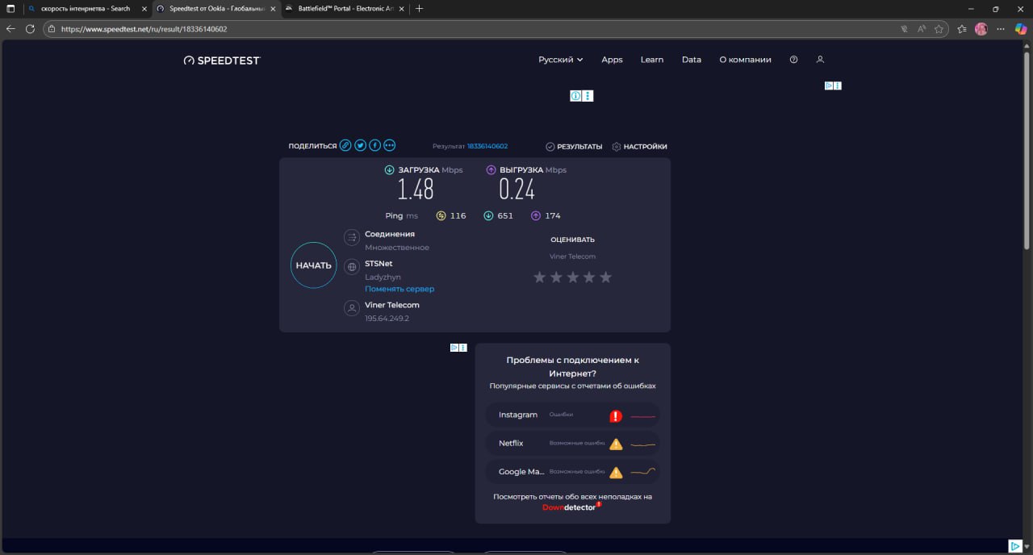Click the upload arrow icon beside ВЫГРУЗКА

491,170
